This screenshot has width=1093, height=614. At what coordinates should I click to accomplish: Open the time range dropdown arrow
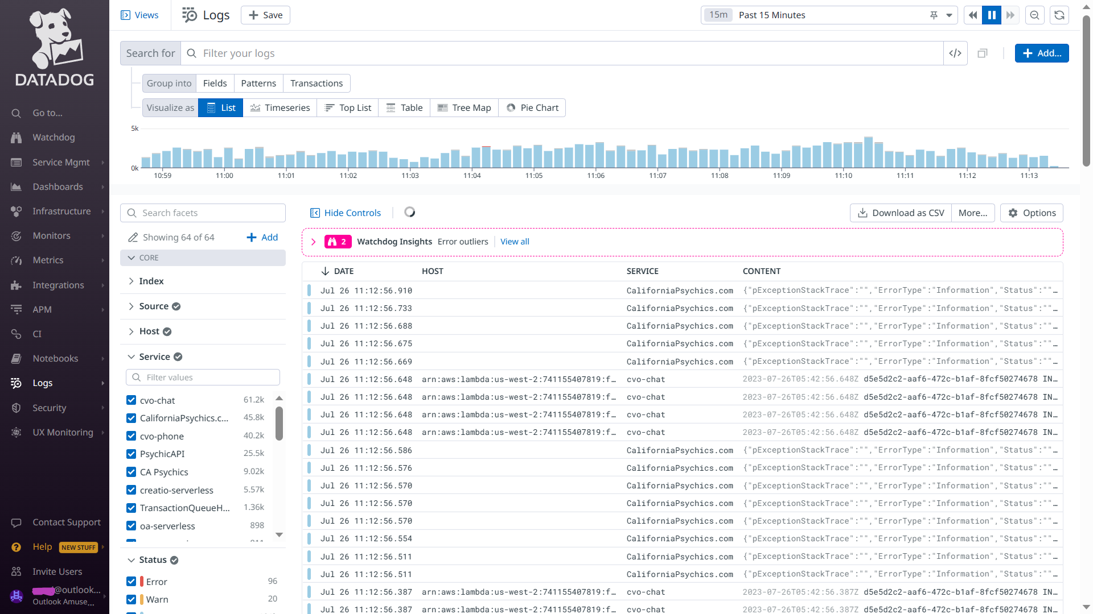(949, 15)
